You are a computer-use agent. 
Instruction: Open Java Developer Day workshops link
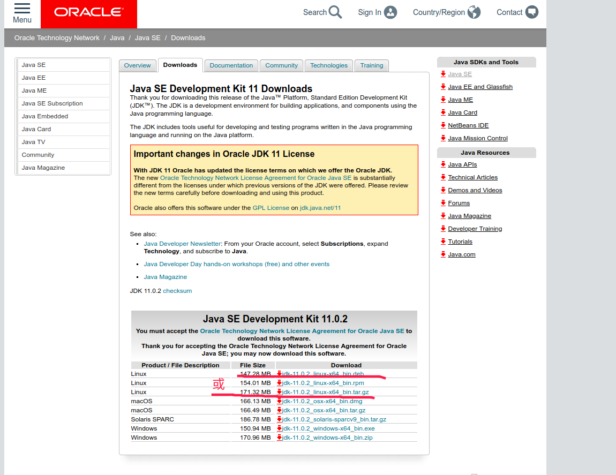(237, 264)
